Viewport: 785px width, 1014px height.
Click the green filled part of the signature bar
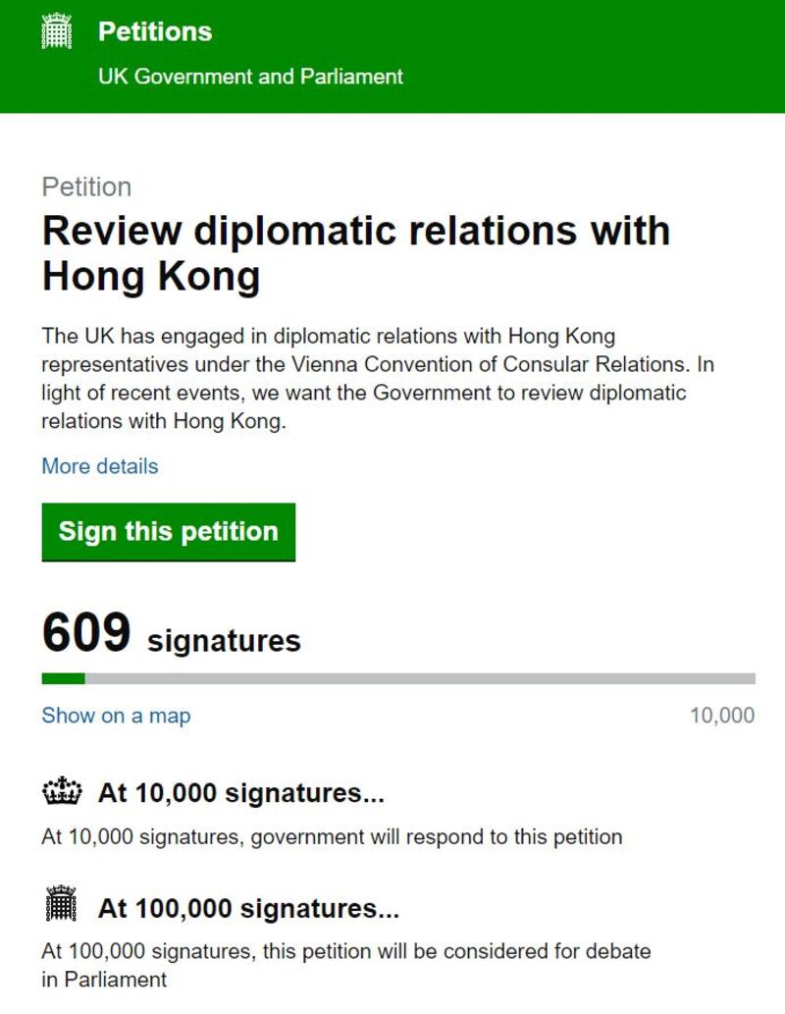tap(63, 678)
